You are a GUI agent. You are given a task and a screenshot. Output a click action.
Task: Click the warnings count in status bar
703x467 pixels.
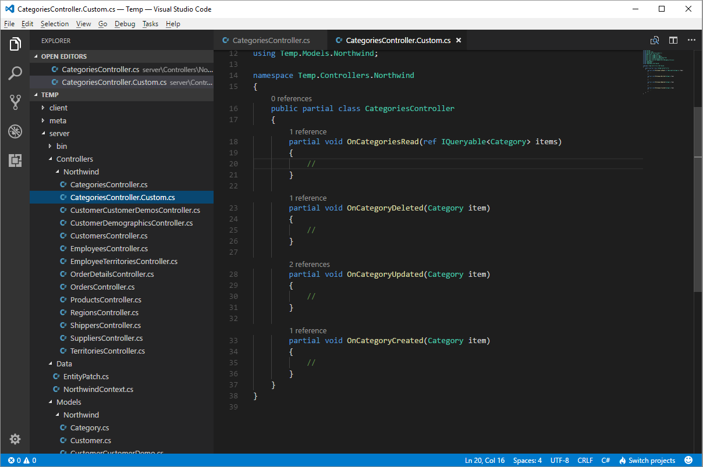[x=30, y=460]
